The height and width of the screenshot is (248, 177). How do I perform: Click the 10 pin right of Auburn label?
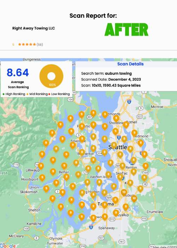[134, 198]
